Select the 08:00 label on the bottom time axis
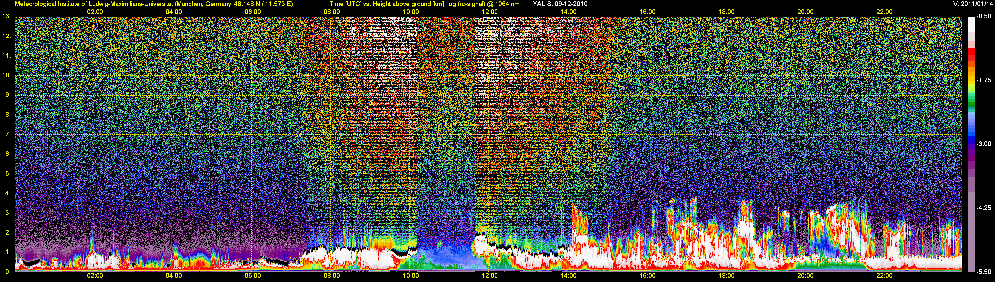The image size is (995, 282). [x=332, y=276]
